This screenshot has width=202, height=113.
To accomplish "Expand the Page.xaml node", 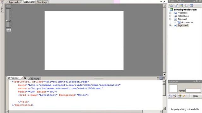I will coord(170,25).
